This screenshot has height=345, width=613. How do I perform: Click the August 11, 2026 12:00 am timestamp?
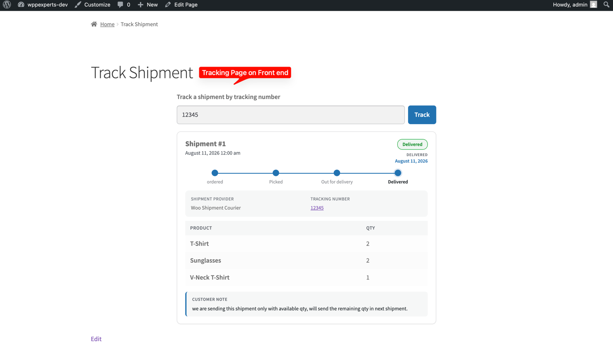point(213,153)
